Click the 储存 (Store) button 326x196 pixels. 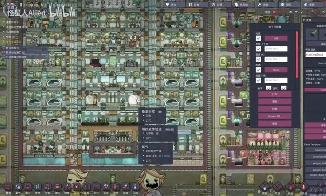click(275, 123)
